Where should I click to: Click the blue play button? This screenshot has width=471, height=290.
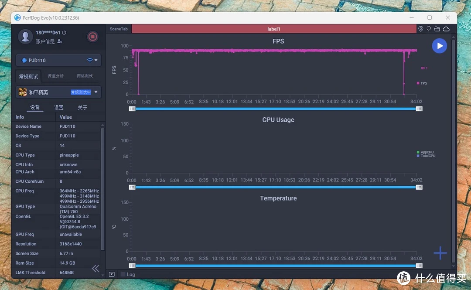pyautogui.click(x=439, y=46)
